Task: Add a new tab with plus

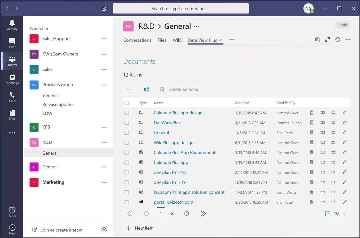Action: (x=232, y=40)
